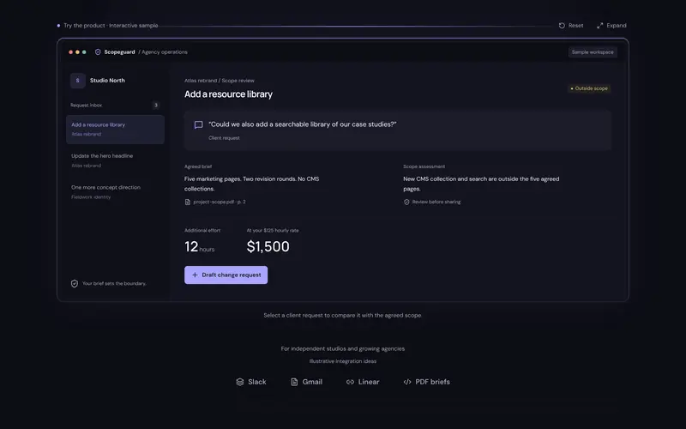
Task: Click the Gmail document icon
Action: [x=294, y=382]
